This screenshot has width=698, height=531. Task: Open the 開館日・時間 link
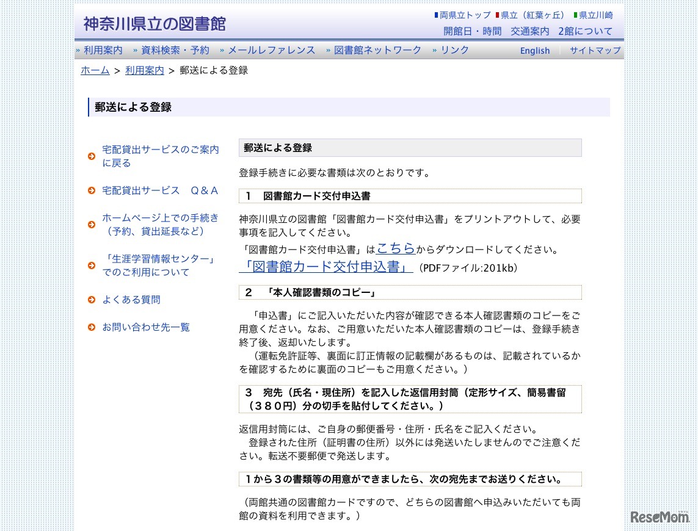click(x=472, y=31)
